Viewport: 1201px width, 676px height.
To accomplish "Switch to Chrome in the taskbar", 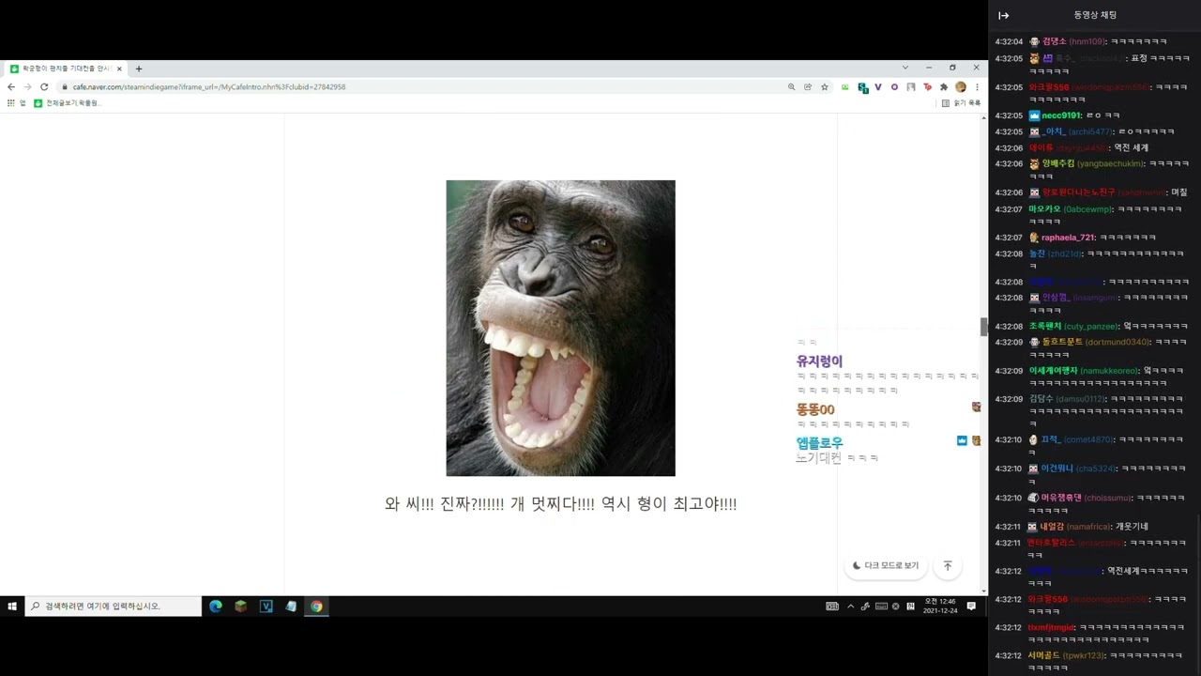I will [317, 607].
